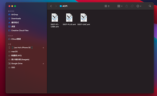
Task: Click the AirDrop sidebar icon
Action: coord(9,15)
